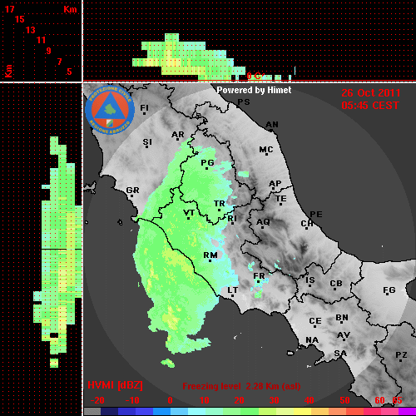Click the PE city label
416x416 pixels.
316,214
